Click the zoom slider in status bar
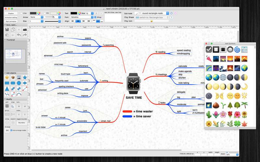Viewport: 260px width, 162px height. (x=232, y=152)
